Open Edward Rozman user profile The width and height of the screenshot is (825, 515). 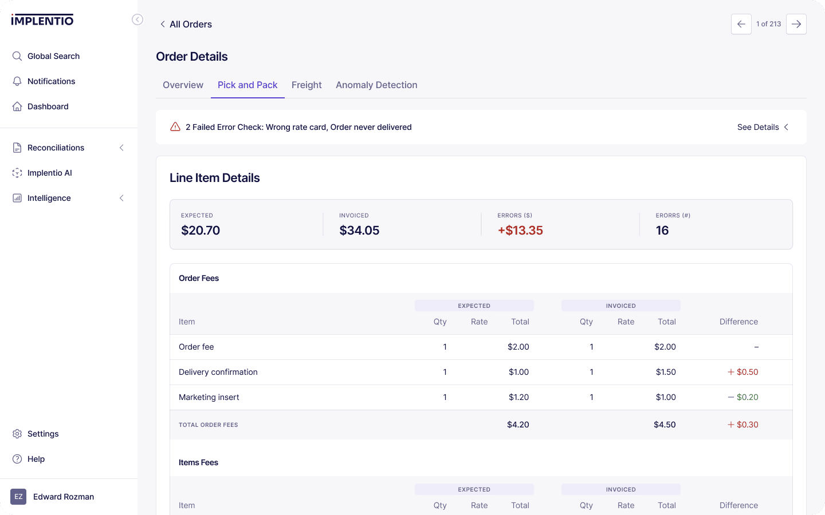pyautogui.click(x=53, y=497)
